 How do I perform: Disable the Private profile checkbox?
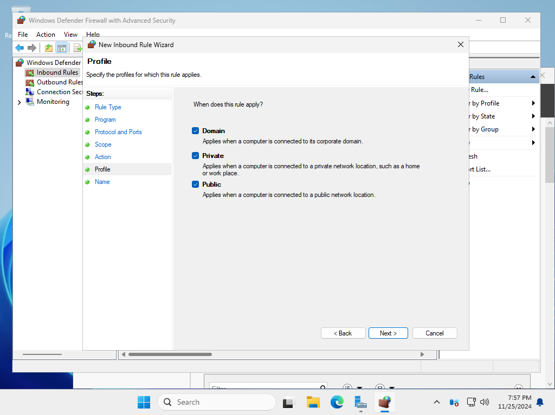[195, 155]
